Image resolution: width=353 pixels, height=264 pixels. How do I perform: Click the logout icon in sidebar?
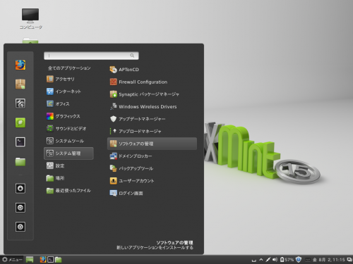point(20,208)
